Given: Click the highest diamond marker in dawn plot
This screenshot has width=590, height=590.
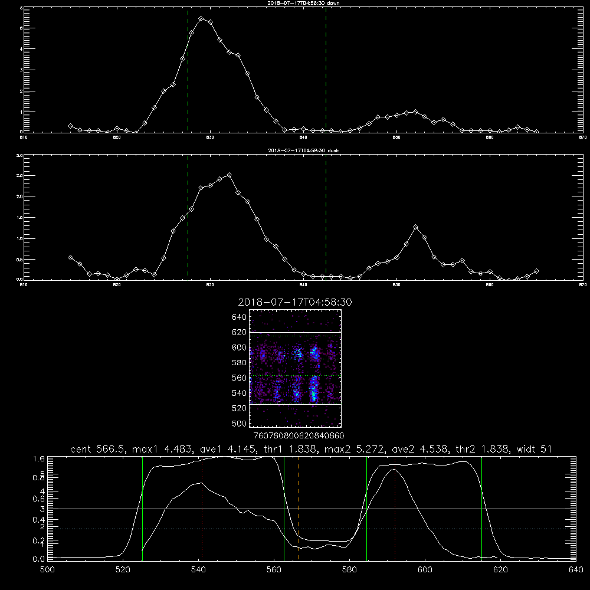Looking at the screenshot, I should [x=201, y=18].
